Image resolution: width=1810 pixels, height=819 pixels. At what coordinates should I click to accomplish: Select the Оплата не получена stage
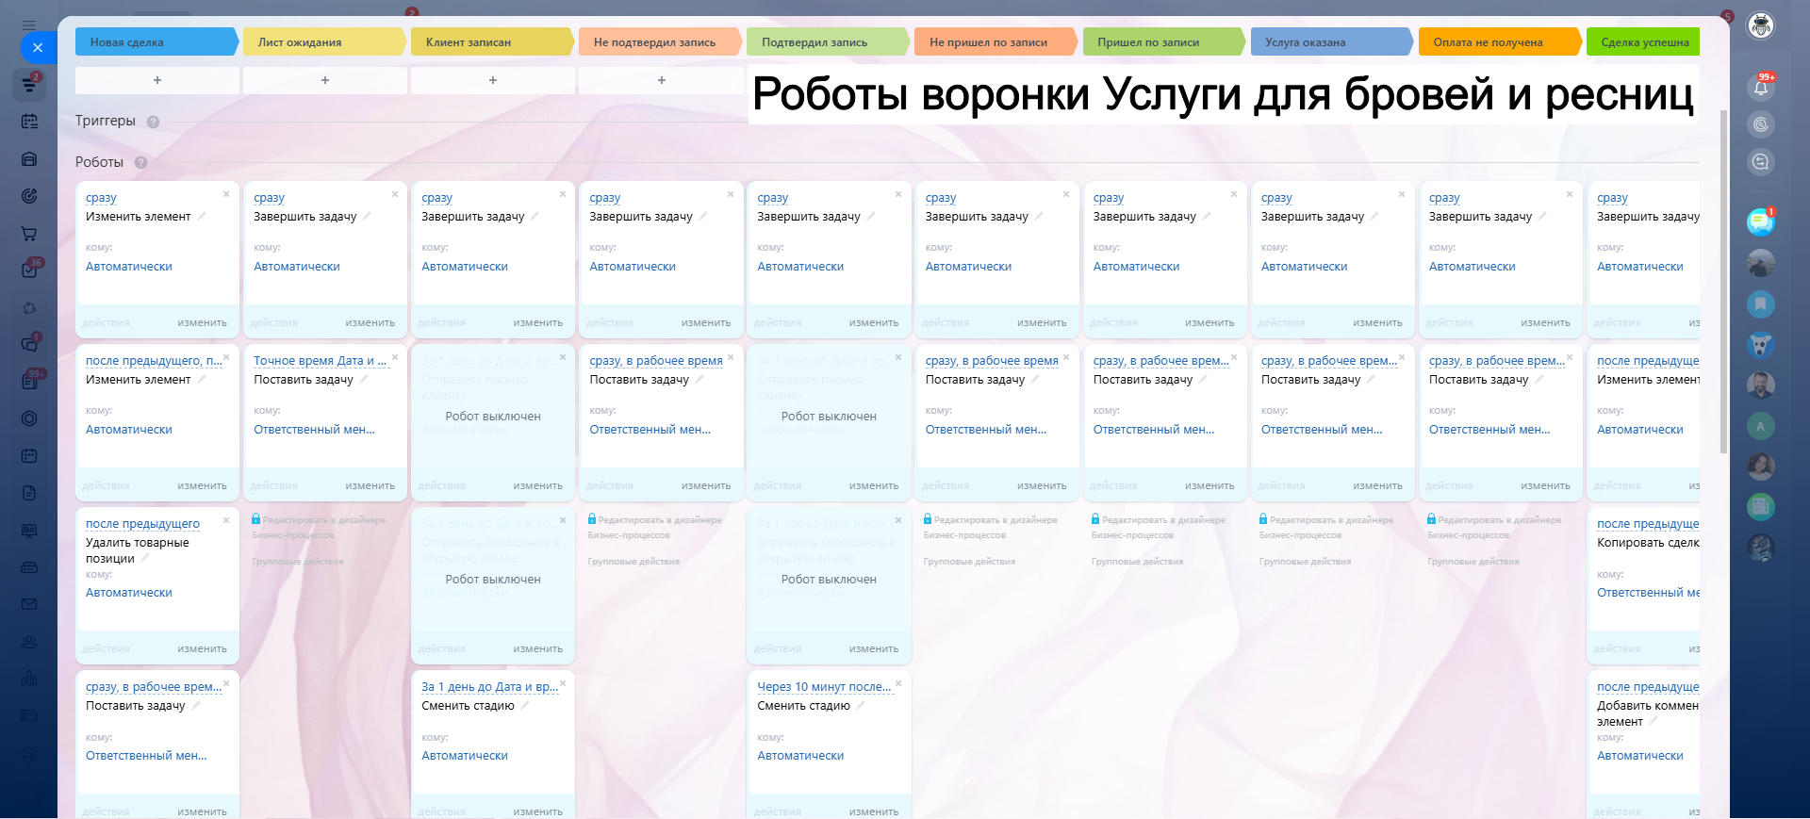[x=1499, y=42]
